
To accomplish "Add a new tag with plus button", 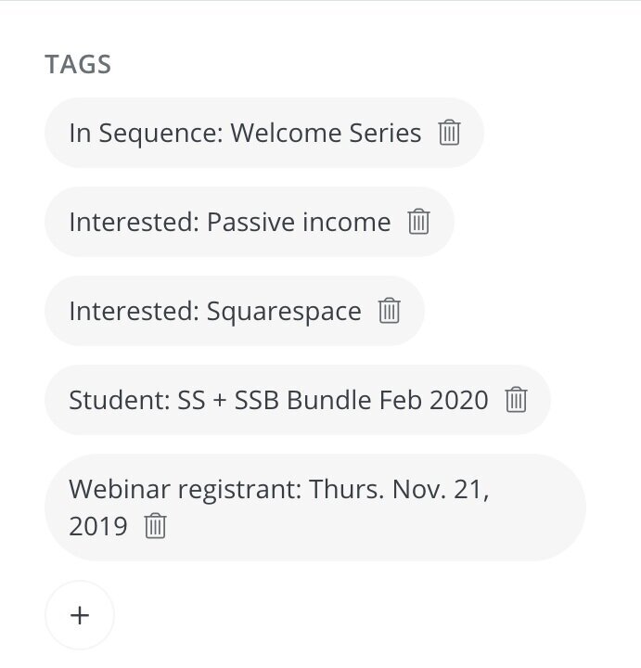I will [80, 616].
